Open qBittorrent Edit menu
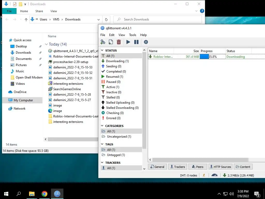Image resolution: width=265 pixels, height=199 pixels. tap(112, 35)
